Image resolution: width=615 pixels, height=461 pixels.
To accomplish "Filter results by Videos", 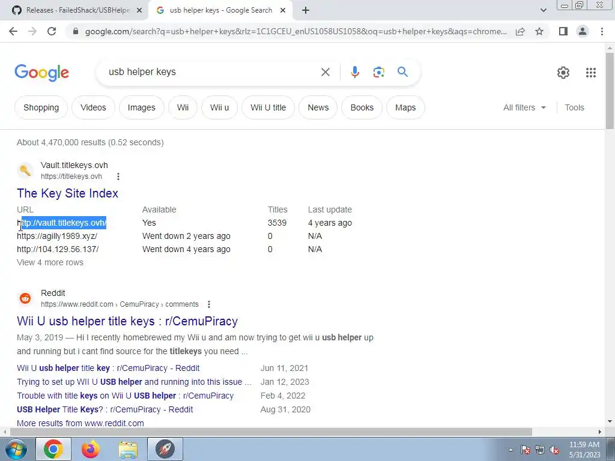I will point(93,108).
